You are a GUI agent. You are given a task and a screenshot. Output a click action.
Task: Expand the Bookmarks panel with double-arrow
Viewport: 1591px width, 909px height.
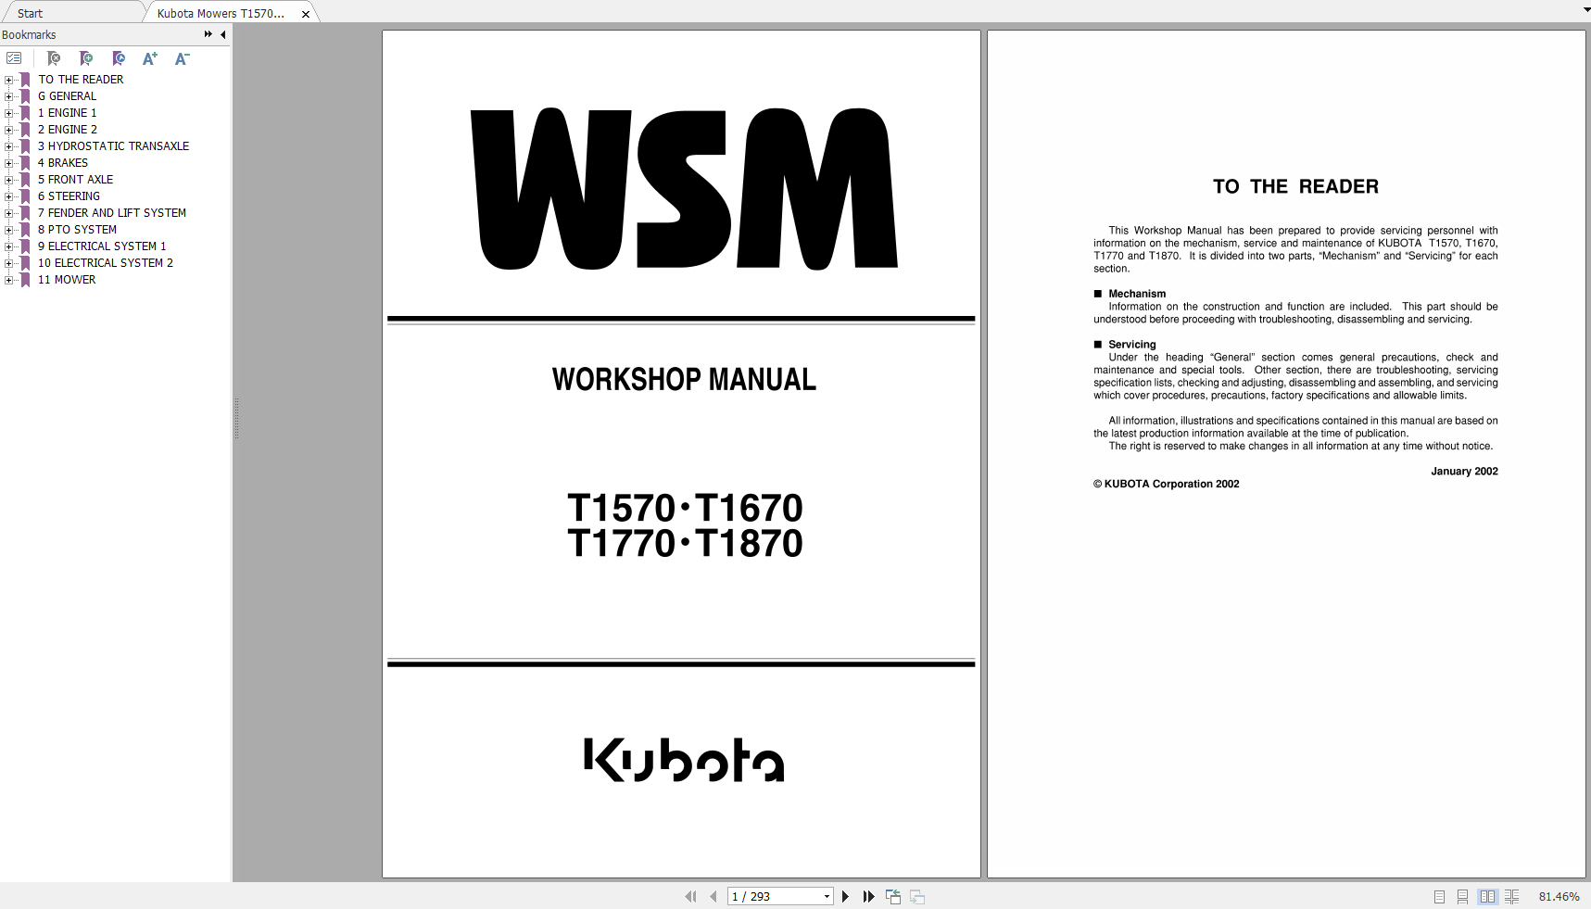[x=208, y=34]
